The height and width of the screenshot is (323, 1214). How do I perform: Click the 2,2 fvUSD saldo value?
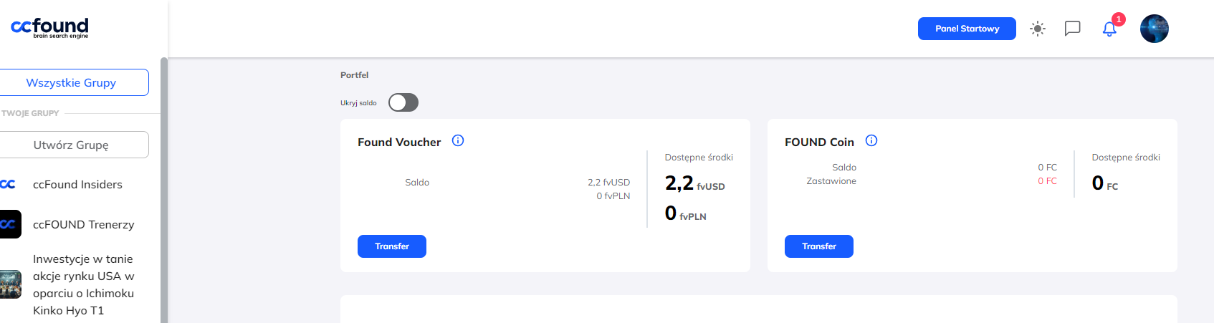tap(608, 183)
